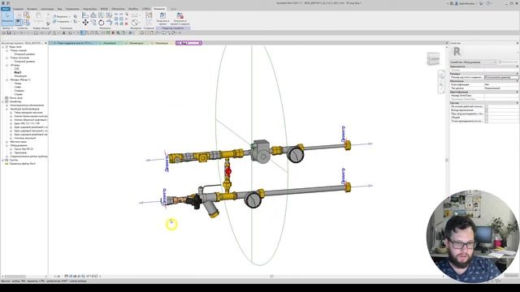The height and width of the screenshot is (292, 520).
Task: Select 'Спереди' elevation in project browser
Action: pyautogui.click(x=19, y=91)
